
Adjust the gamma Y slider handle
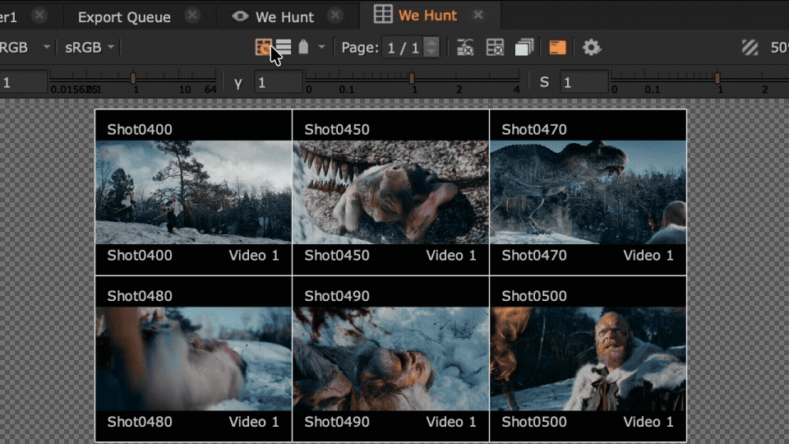pyautogui.click(x=412, y=78)
